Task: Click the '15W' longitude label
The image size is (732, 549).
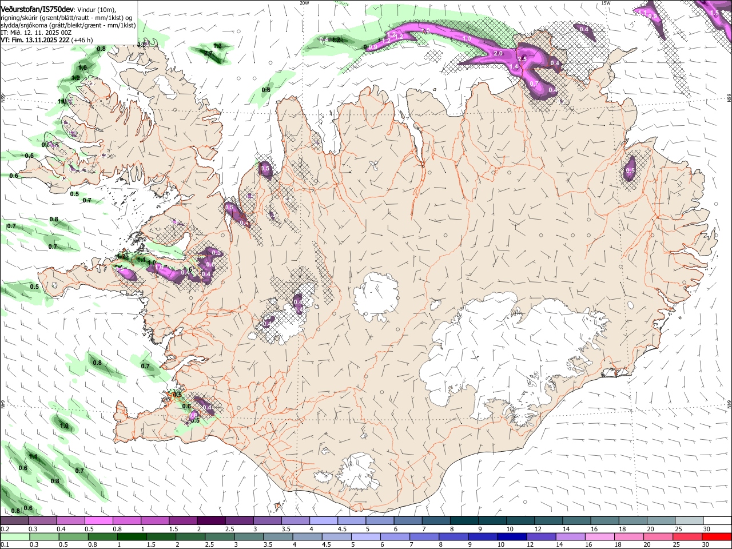Action: [605, 3]
